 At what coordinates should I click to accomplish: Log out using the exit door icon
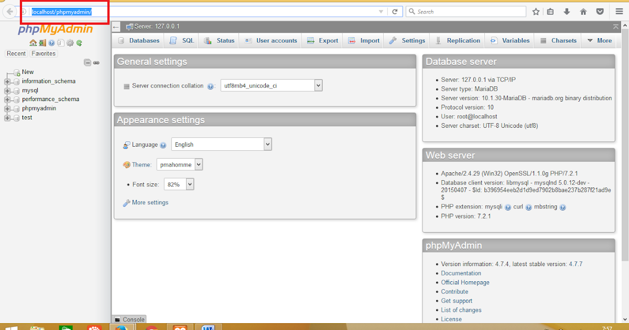[42, 43]
